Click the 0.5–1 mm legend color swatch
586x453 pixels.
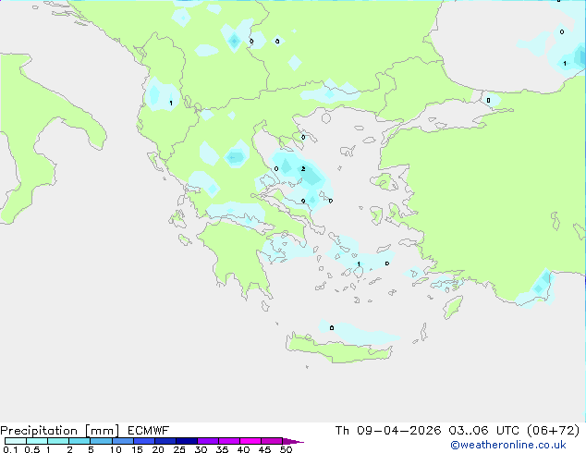point(37,441)
